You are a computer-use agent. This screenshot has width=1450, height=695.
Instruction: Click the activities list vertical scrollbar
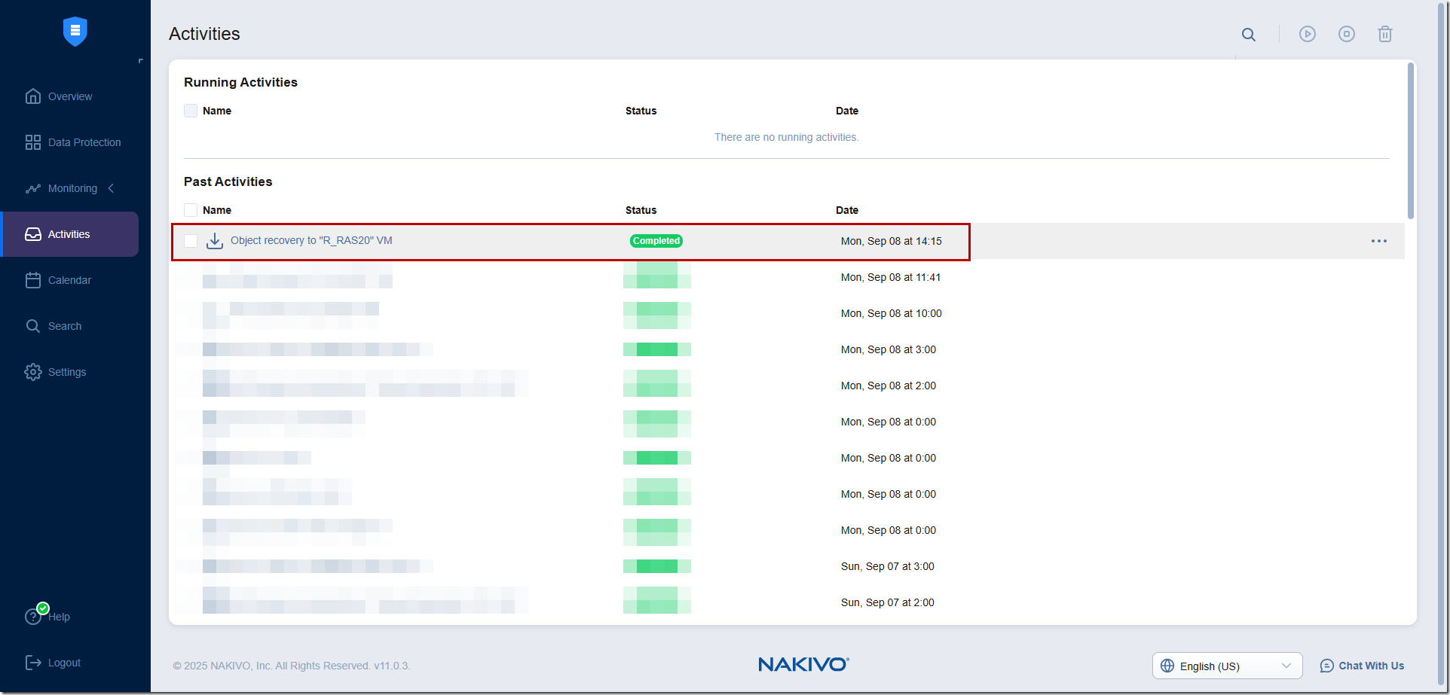tap(1411, 141)
